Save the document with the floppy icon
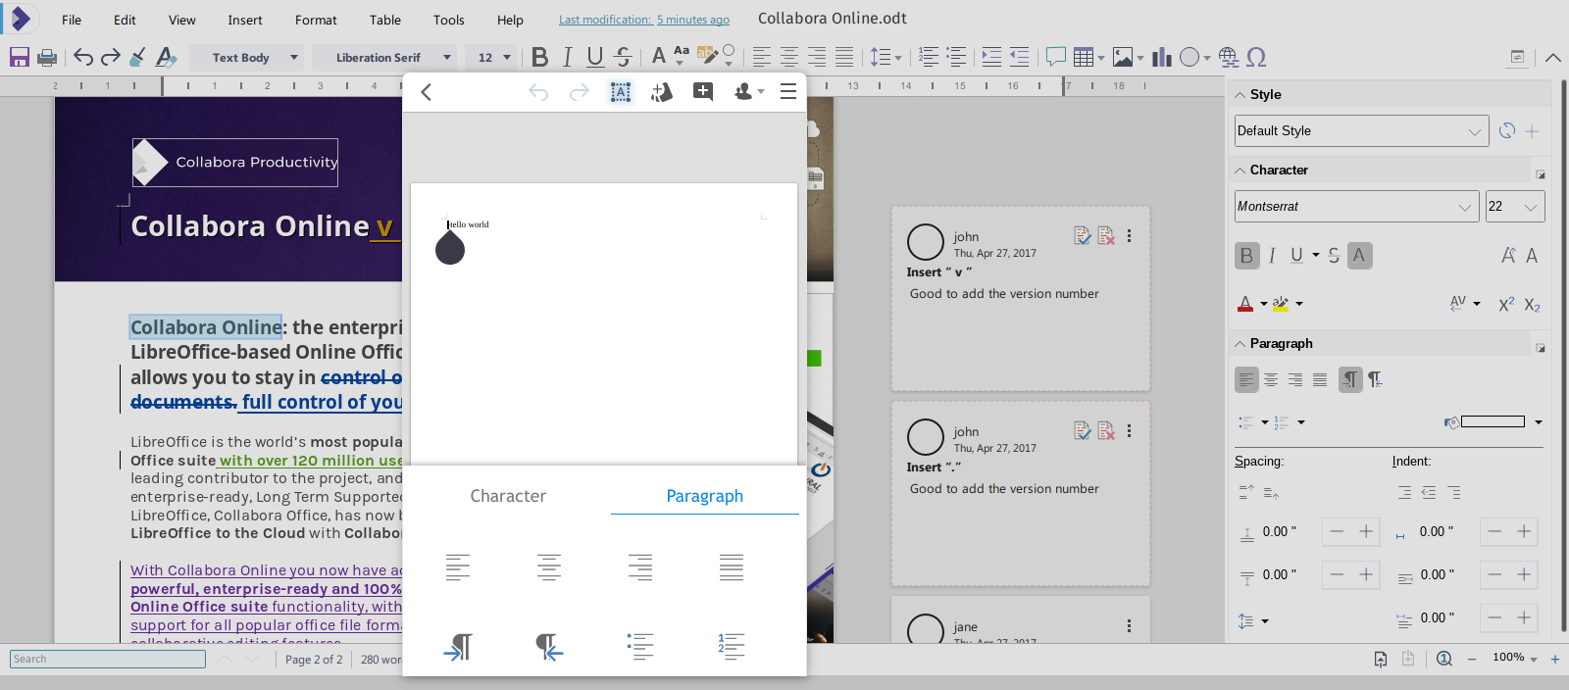1569x690 pixels. (x=19, y=57)
